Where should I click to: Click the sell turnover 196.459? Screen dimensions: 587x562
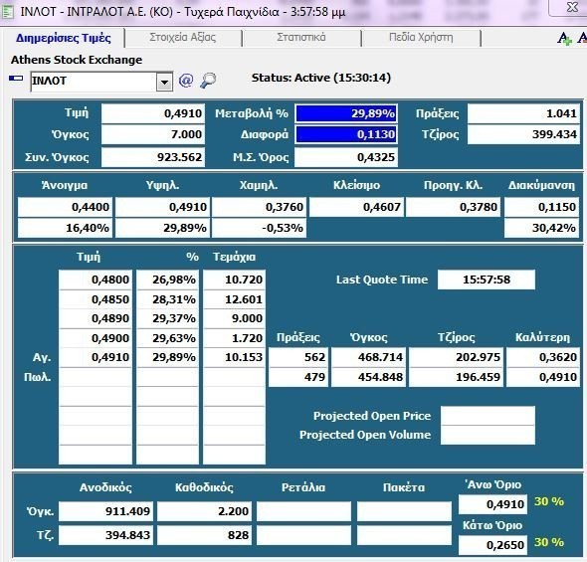[457, 377]
